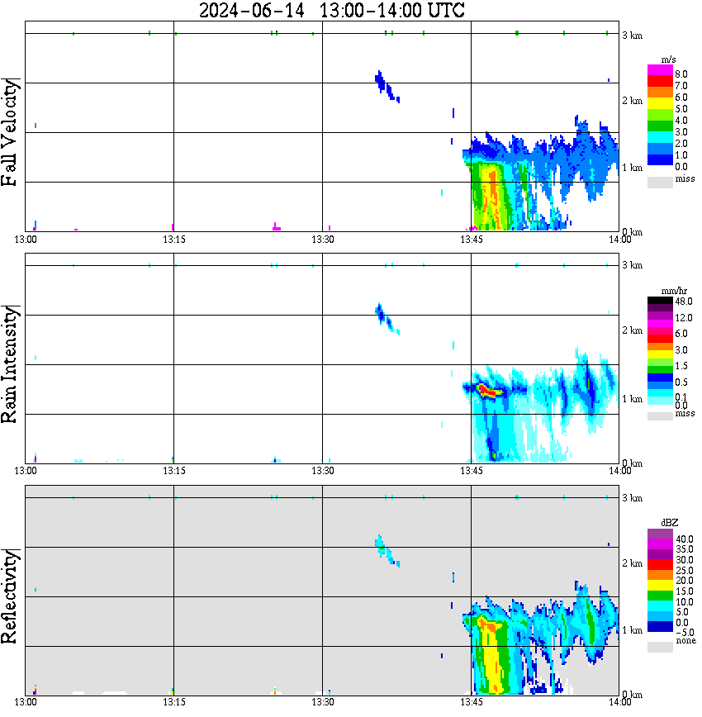Viewport: 702px width, 717px height.
Task: Click the 12.0 value in the mm/hr legend
Action: (684, 317)
